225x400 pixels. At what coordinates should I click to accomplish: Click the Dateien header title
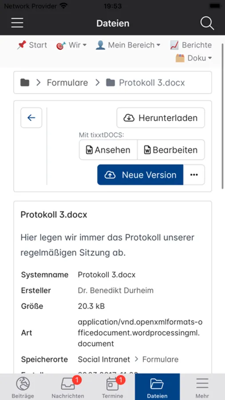113,24
